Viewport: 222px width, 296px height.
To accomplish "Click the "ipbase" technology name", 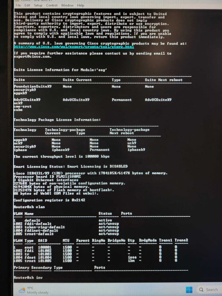I will point(20,150).
